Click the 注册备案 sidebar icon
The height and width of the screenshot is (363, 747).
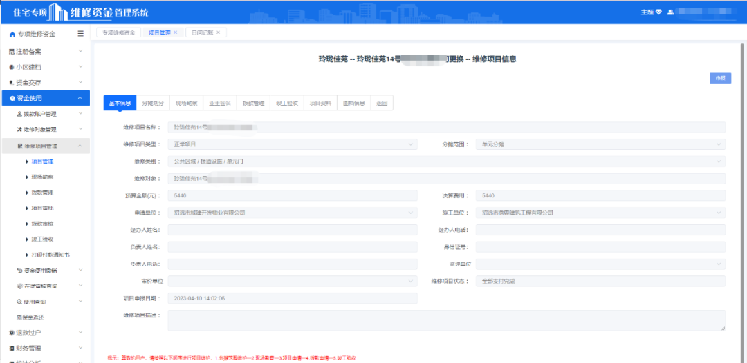12,51
